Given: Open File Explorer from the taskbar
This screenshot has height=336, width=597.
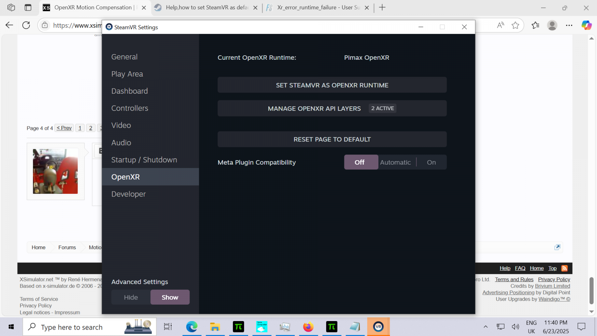Looking at the screenshot, I should (215, 327).
